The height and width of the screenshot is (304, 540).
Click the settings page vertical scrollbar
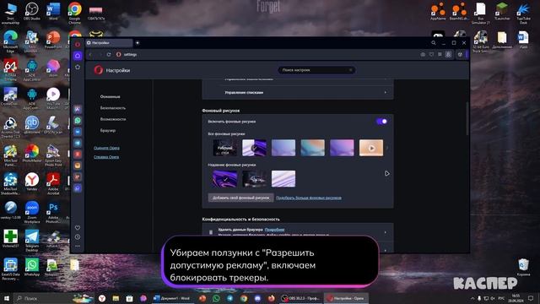(467, 118)
